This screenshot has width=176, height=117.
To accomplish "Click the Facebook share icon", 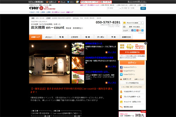I will click(x=132, y=30).
